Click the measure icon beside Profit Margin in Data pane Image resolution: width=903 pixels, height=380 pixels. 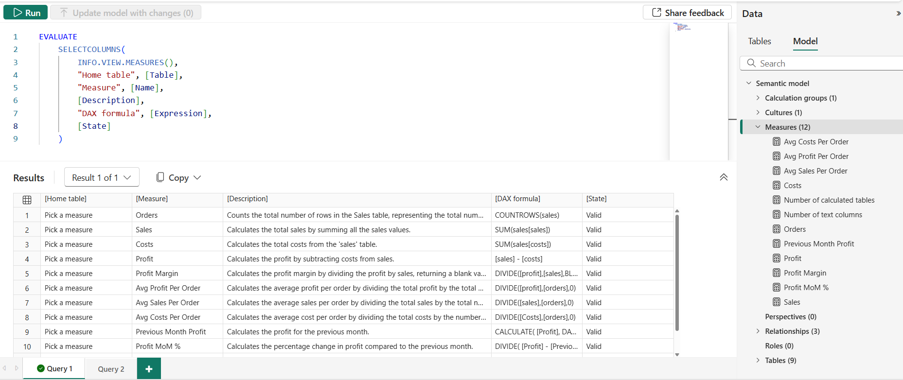click(x=777, y=273)
